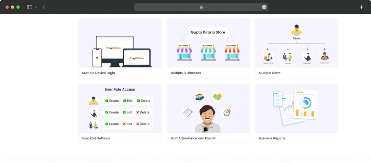Click the Partner user icon
Screen dimensions: 371x163
pyautogui.click(x=288, y=57)
